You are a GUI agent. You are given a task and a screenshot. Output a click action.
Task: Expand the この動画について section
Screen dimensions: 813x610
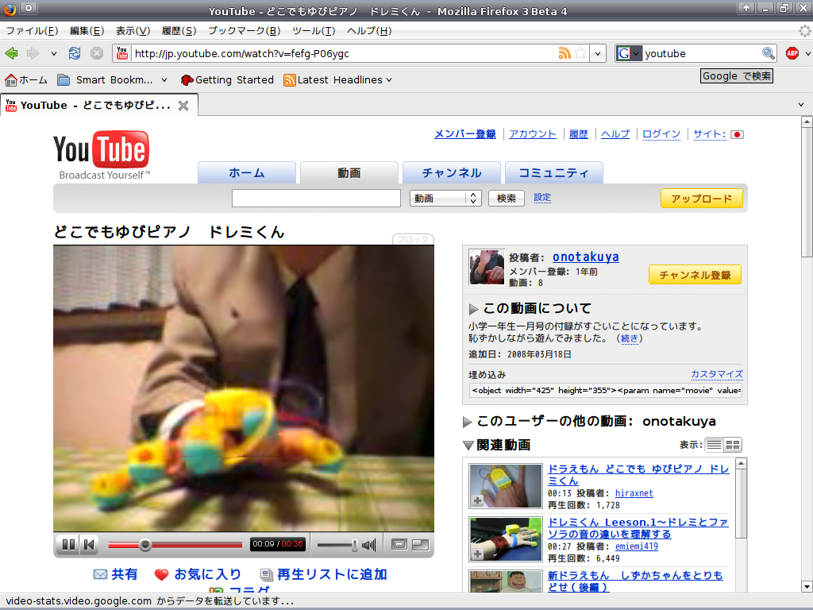pos(473,309)
